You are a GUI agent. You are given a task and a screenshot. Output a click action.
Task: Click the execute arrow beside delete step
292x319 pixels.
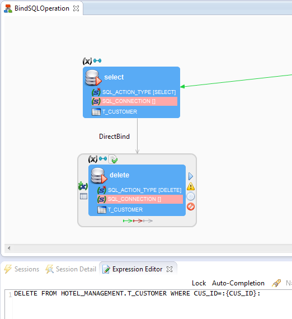(191, 176)
